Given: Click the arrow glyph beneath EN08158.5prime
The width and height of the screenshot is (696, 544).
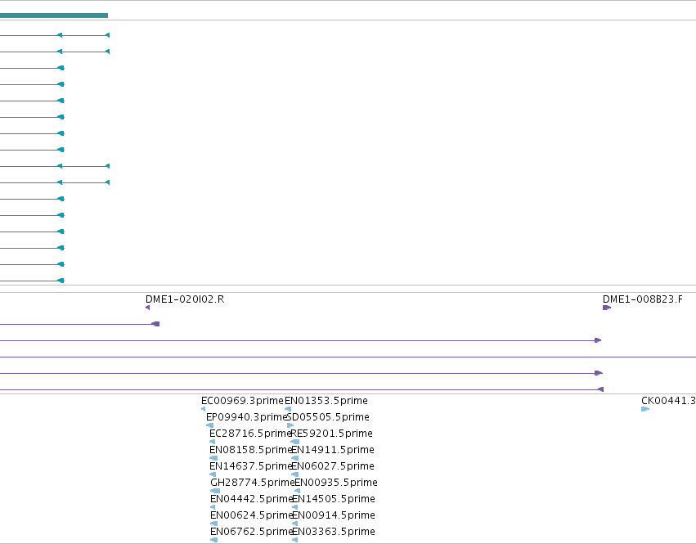Looking at the screenshot, I should click(x=213, y=458).
